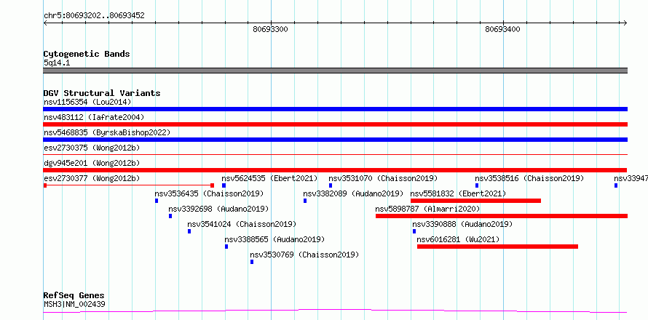
Task: Open the nsv6016281 (Wu2021) label
Action: click(458, 239)
